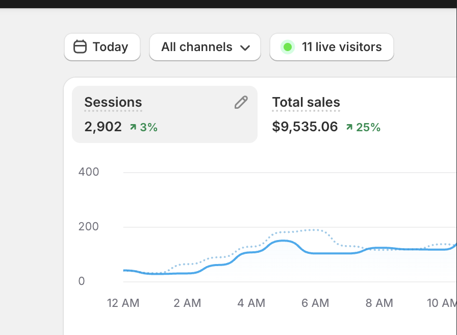Click the up arrow next to 3%
The width and height of the screenshot is (457, 335).
tap(133, 127)
